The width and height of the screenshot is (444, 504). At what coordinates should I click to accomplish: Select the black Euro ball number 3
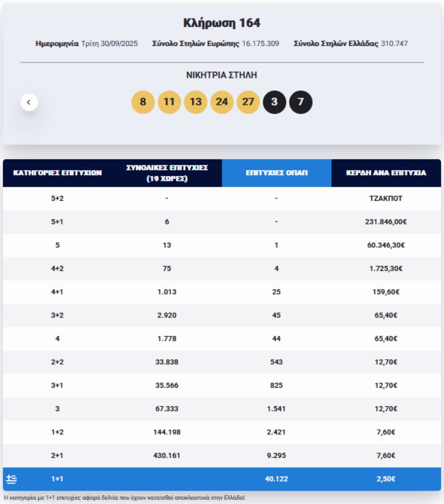tap(274, 102)
